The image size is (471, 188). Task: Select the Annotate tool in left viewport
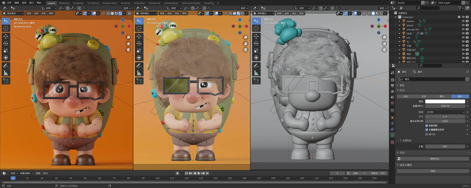click(6, 66)
